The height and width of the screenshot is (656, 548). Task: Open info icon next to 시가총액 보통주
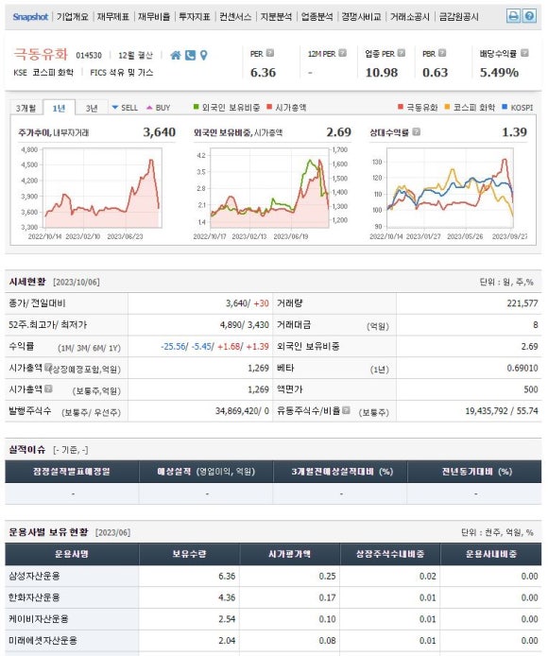(x=48, y=388)
